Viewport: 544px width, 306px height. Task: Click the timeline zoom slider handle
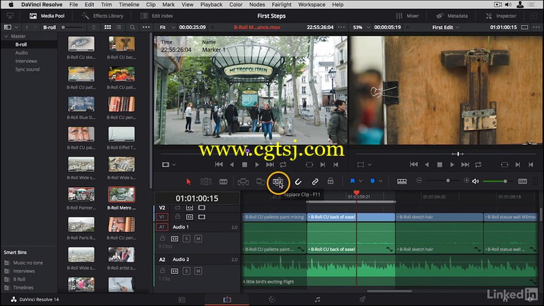(x=448, y=181)
